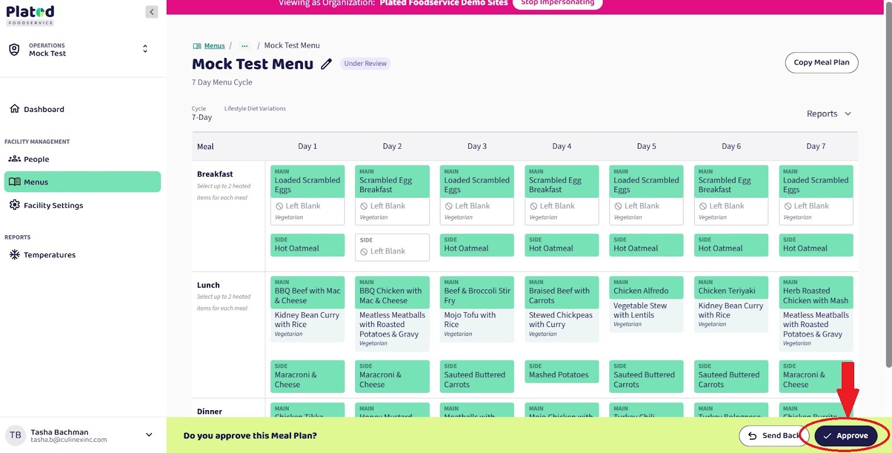Click the Copy Meal Plan button

pyautogui.click(x=821, y=62)
